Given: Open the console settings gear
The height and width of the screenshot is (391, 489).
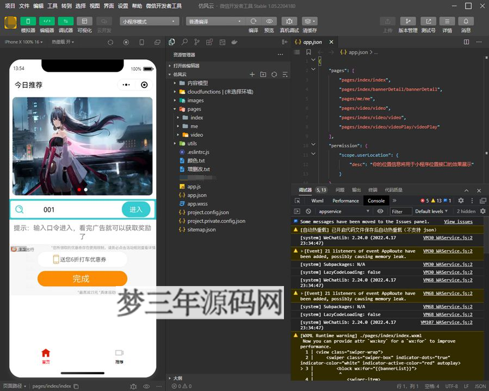Looking at the screenshot, I should click(x=461, y=200).
